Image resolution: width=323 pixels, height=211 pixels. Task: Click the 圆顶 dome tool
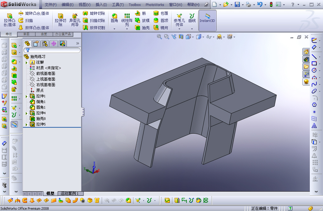click(161, 20)
